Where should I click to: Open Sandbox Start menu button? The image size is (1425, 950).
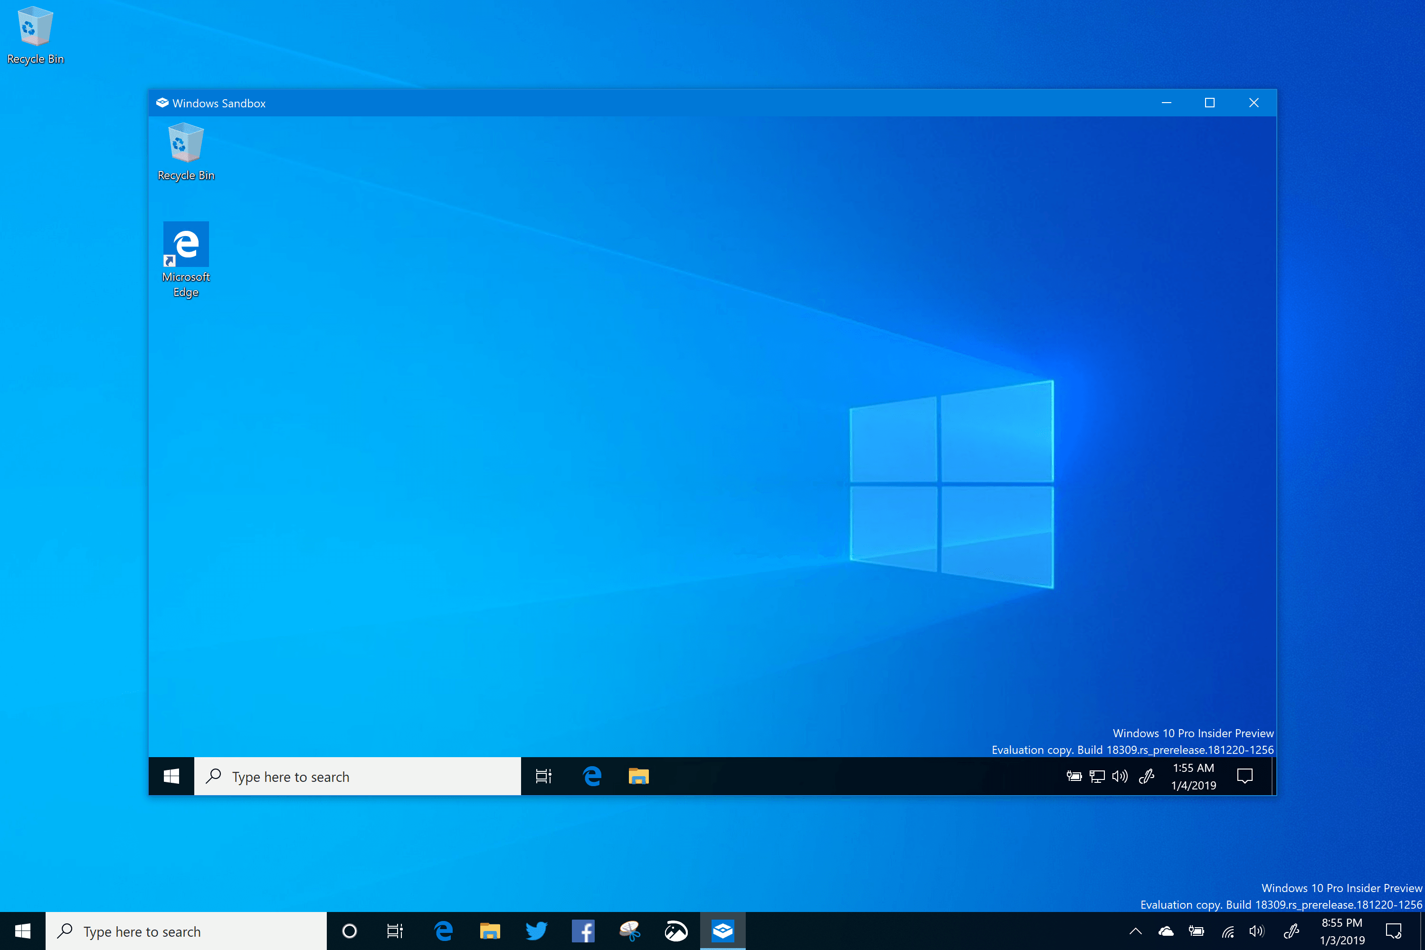pos(171,776)
